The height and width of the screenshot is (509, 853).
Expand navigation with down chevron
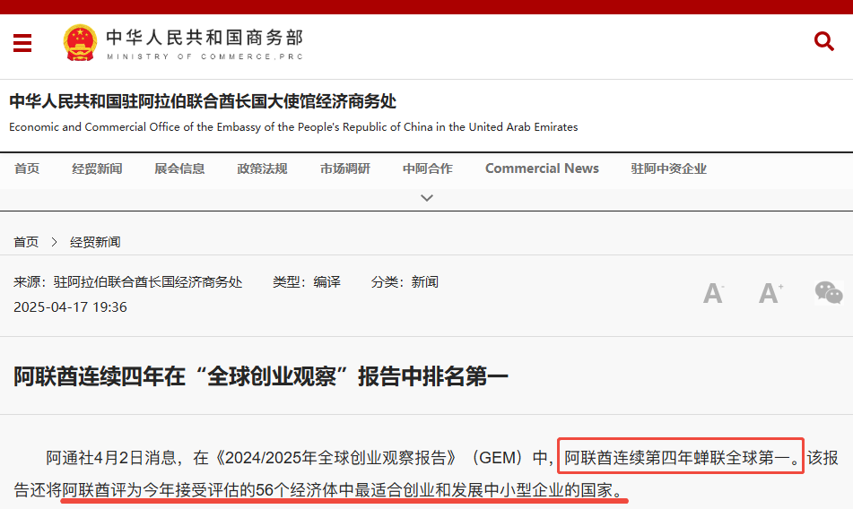(x=427, y=198)
